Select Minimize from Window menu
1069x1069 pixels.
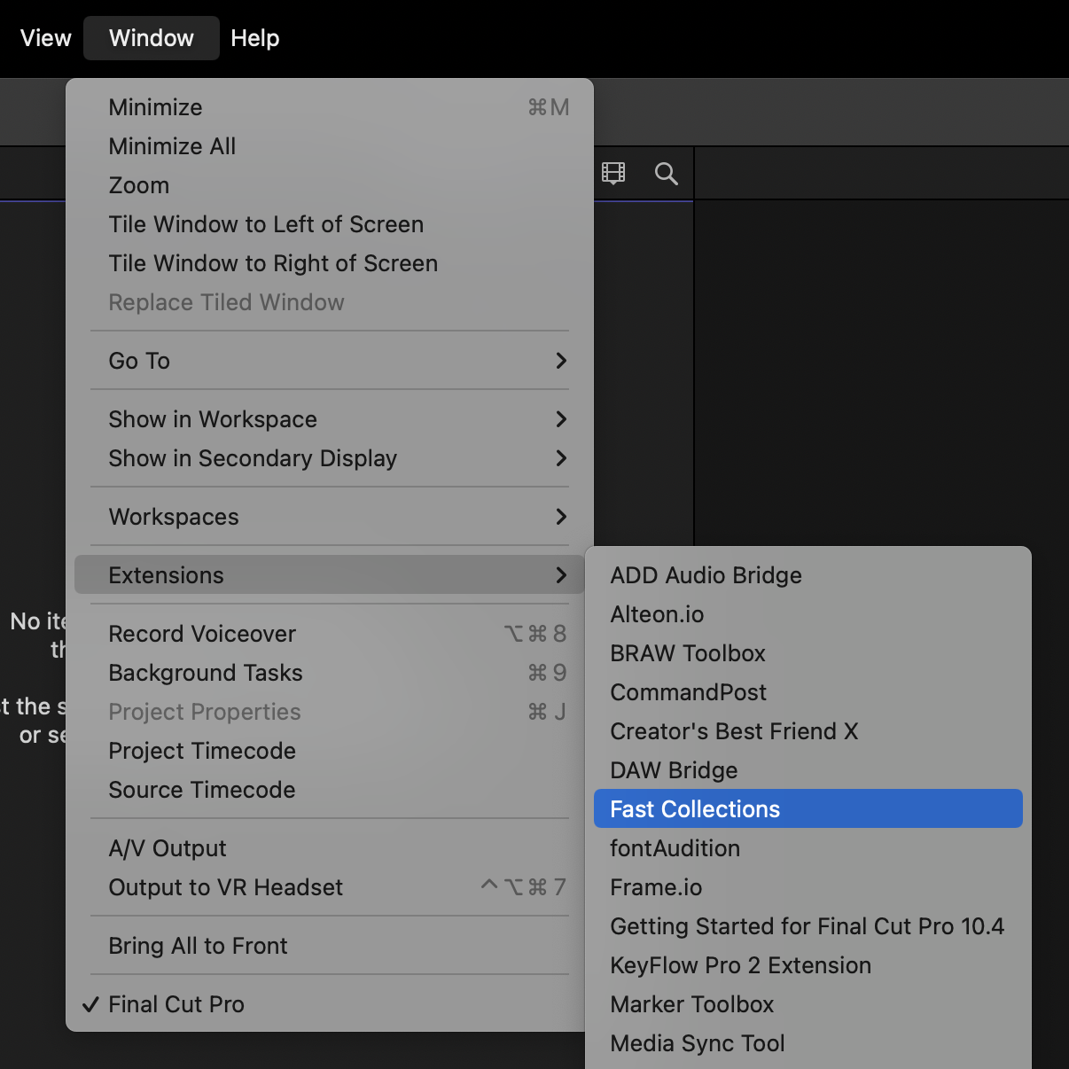pyautogui.click(x=156, y=107)
